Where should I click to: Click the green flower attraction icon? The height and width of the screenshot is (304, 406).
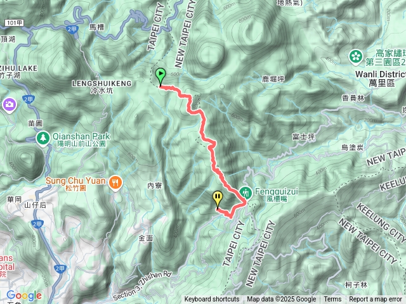356,56
